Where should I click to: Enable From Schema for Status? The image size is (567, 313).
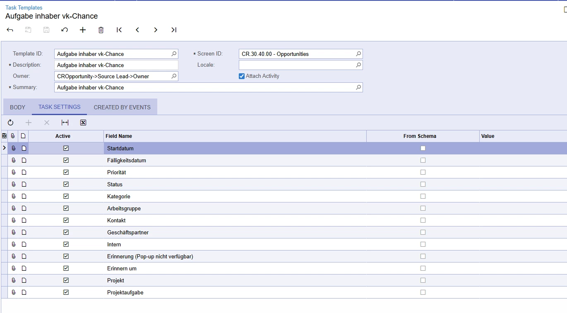tap(423, 184)
